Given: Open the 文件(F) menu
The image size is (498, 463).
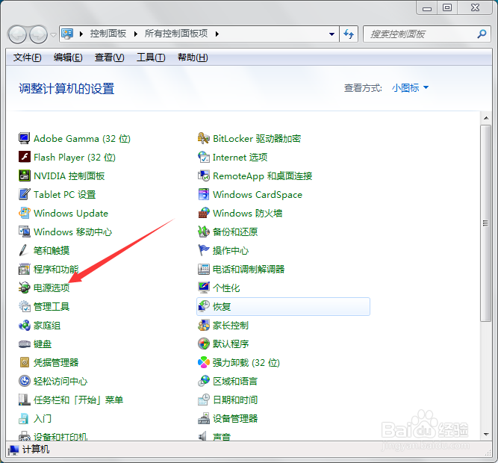Looking at the screenshot, I should tap(28, 58).
